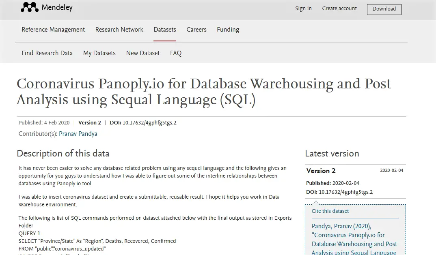
Task: Click the sidebar DOI 10.17632/4gphfg5tgs.2
Action: point(339,192)
